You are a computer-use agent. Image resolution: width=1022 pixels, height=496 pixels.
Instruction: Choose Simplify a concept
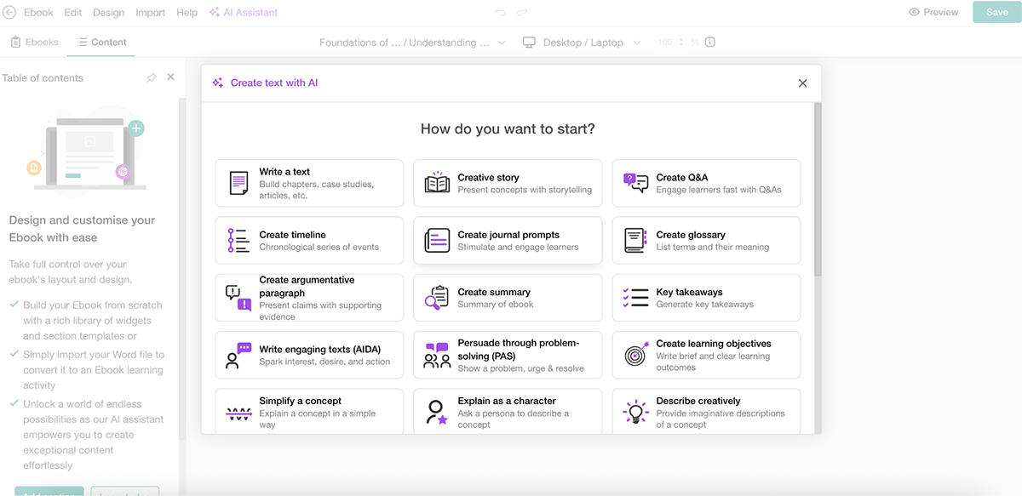click(x=308, y=411)
